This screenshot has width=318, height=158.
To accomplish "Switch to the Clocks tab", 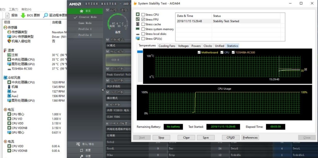I will [x=208, y=46].
